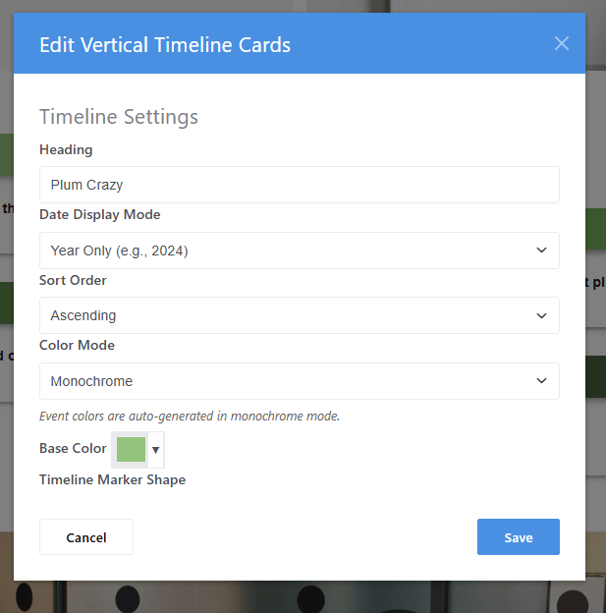This screenshot has width=606, height=613.
Task: Click the chevron icon in Monochrome select
Action: tap(541, 381)
